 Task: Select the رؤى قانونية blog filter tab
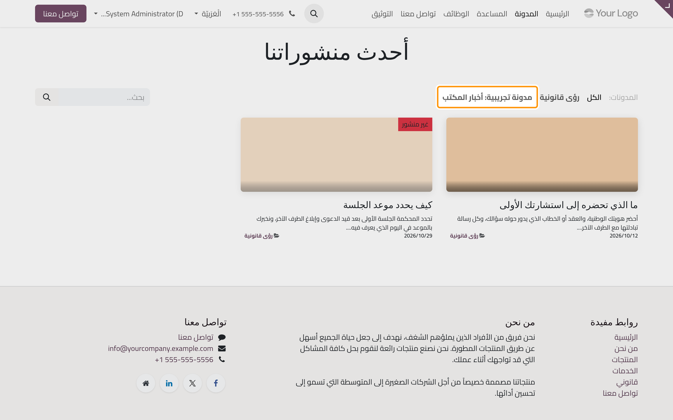(x=559, y=97)
